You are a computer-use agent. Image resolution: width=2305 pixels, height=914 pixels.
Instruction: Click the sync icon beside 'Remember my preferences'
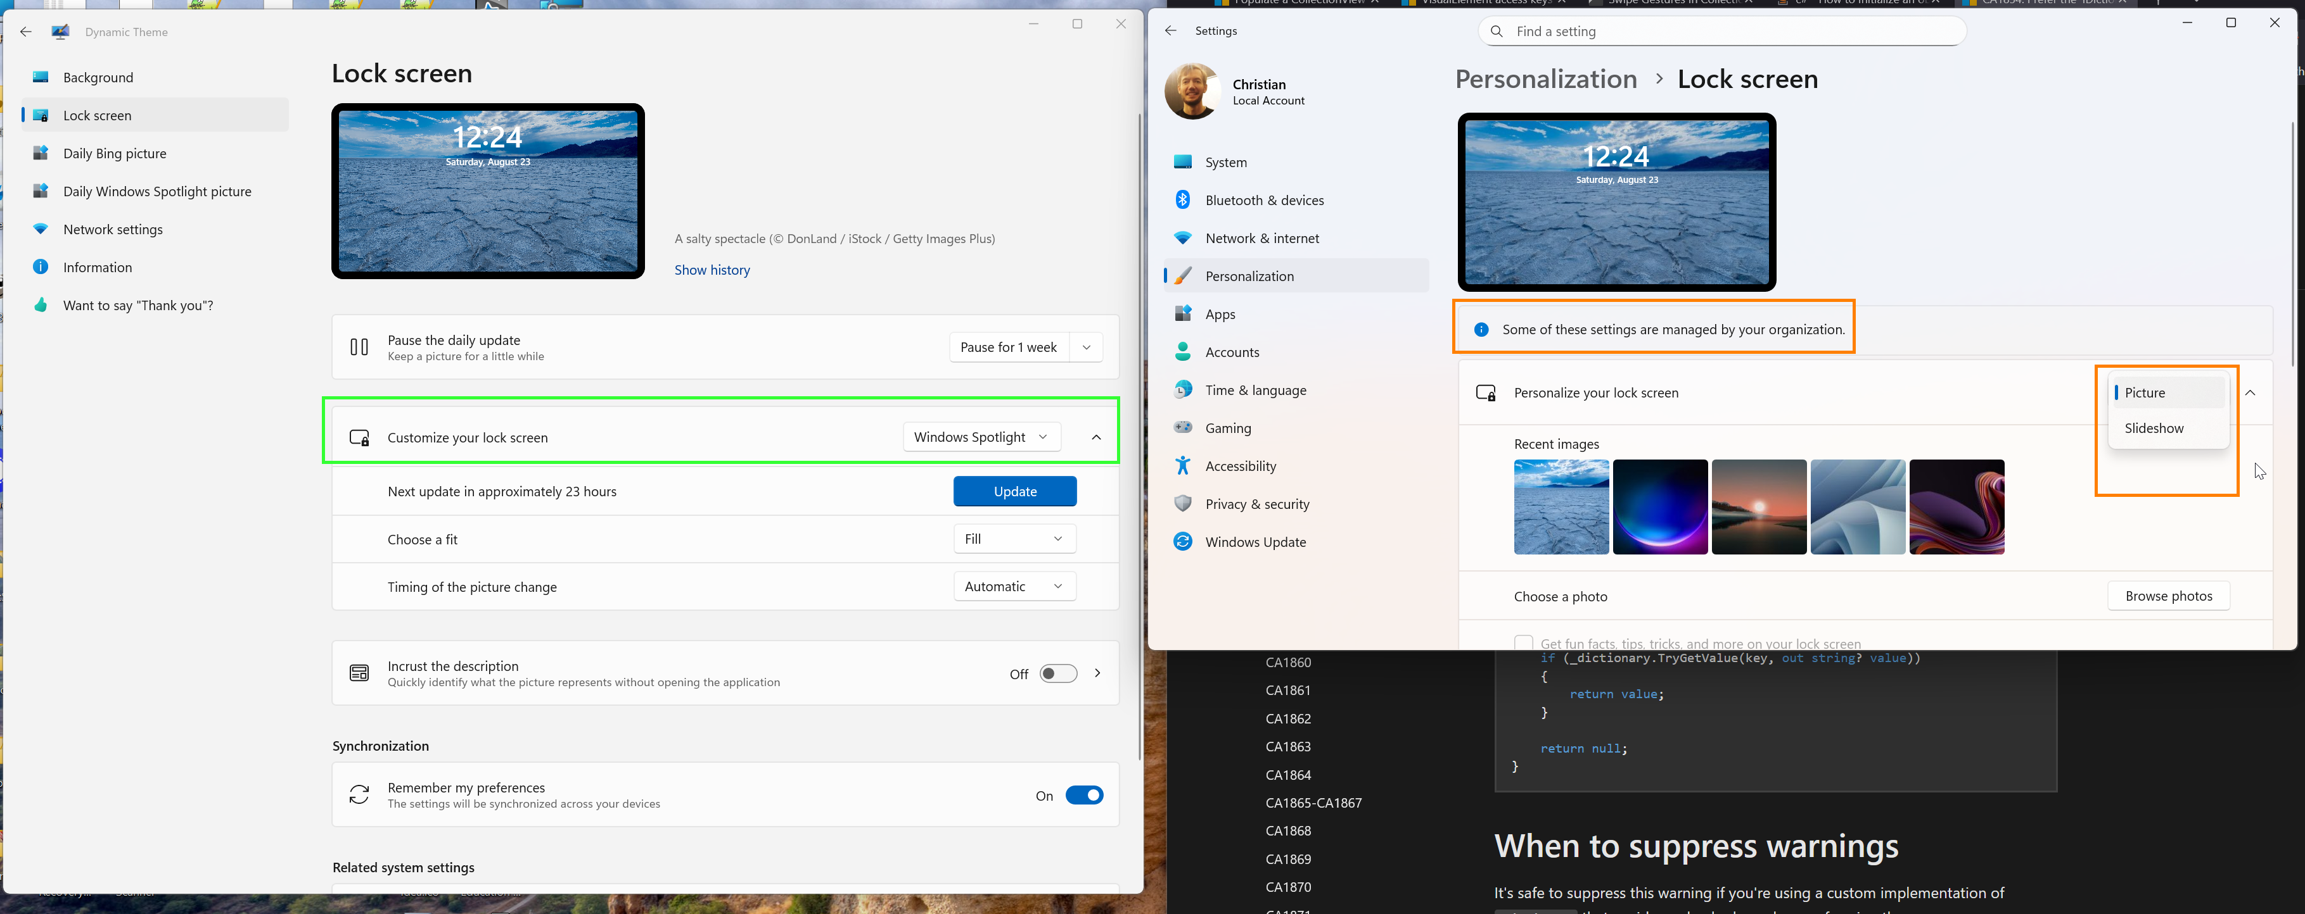point(359,795)
